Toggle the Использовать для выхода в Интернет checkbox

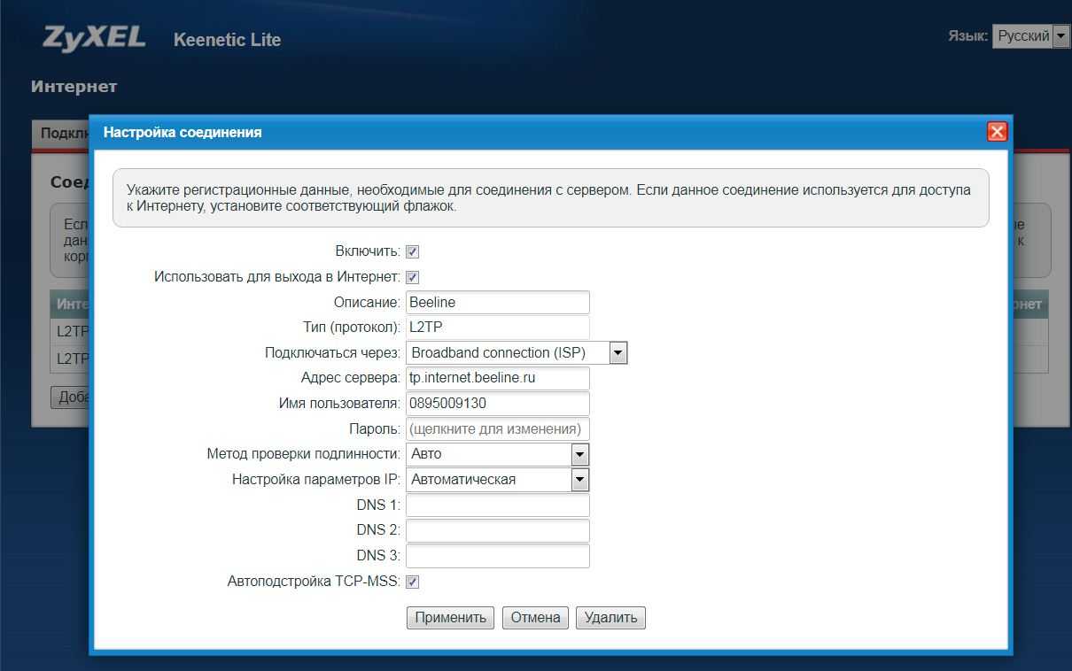pos(412,277)
